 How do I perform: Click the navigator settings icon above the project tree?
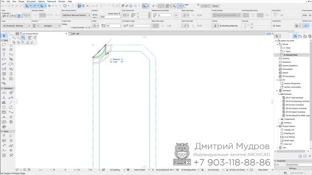click(277, 36)
